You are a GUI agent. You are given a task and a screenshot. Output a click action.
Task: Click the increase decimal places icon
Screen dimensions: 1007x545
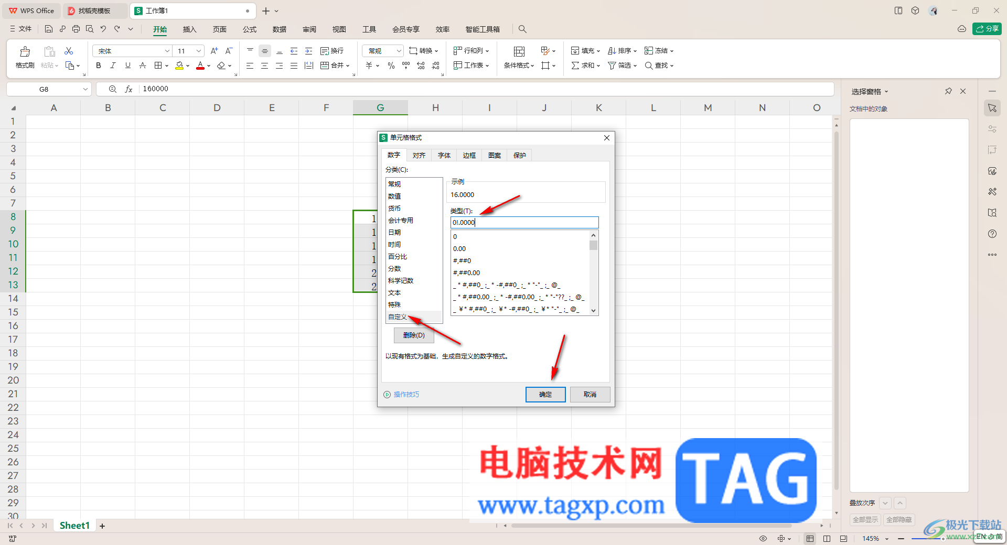(x=421, y=66)
